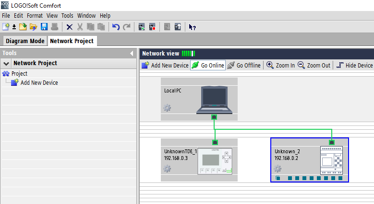Click the Copy toolbar icon
Screen dimensions: 374x204
click(90, 27)
